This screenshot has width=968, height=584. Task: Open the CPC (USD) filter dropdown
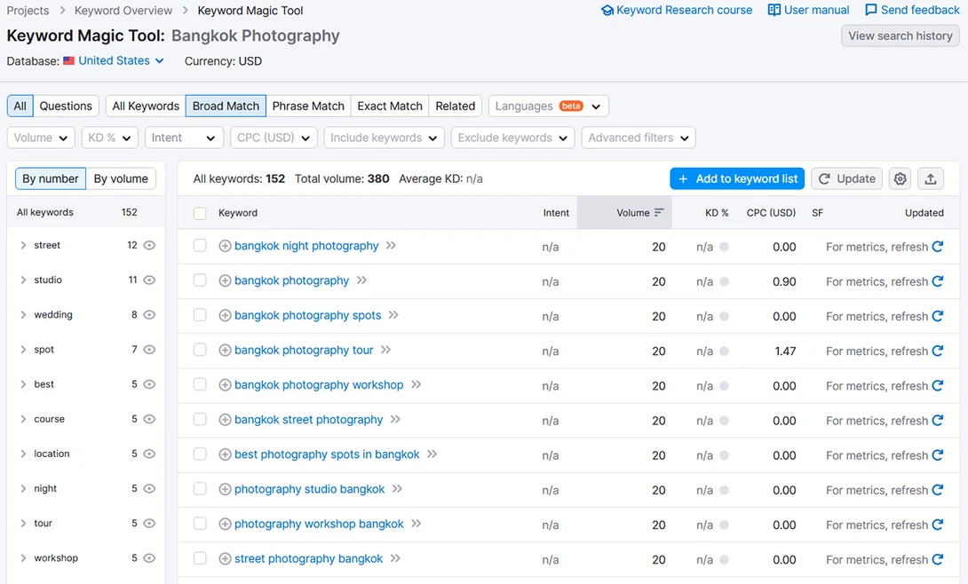click(274, 138)
